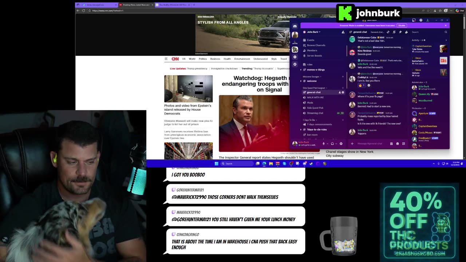This screenshot has height=262, width=466.
Task: Disable Streamer Mode via the Disable button
Action: 402,25
